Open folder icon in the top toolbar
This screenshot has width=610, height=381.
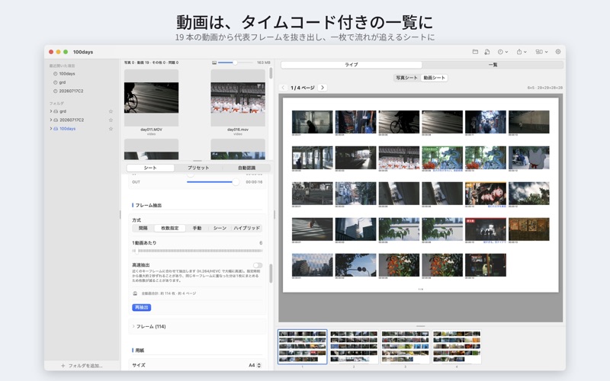click(x=475, y=52)
